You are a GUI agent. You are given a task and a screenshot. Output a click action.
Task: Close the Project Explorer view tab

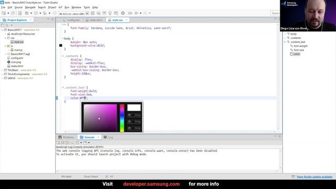coord(30,20)
